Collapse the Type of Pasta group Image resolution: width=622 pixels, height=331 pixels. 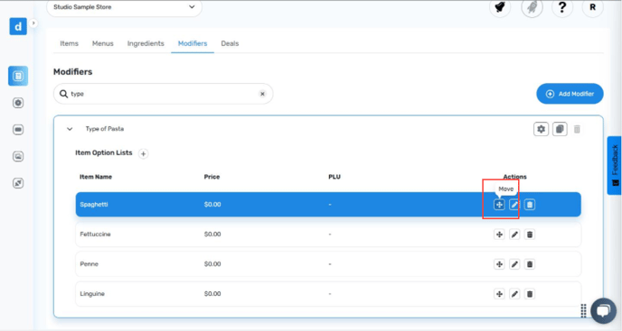(70, 129)
